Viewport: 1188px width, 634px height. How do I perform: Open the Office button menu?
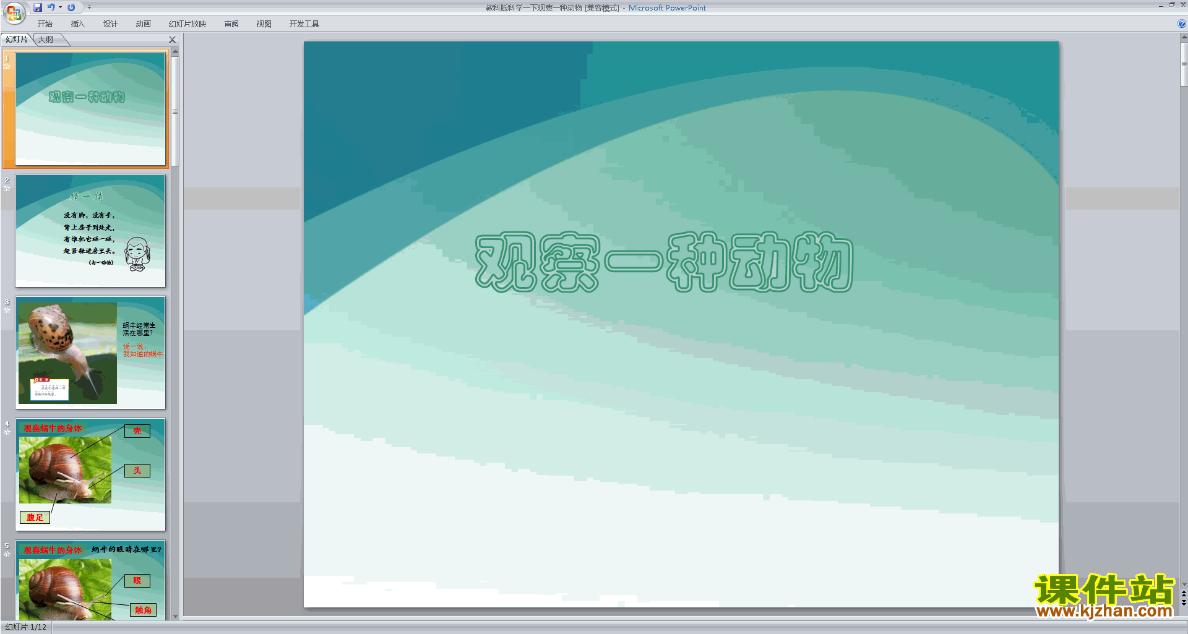(14, 12)
